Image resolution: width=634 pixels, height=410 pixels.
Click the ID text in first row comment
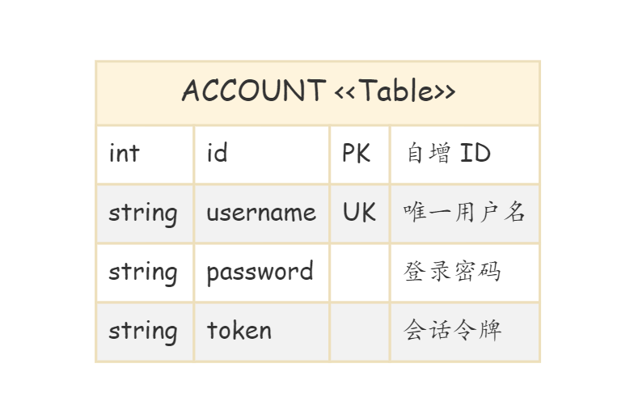tap(475, 154)
